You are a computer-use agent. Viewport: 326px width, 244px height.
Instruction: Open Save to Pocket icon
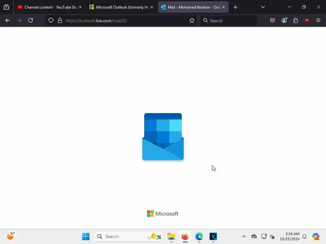click(273, 20)
